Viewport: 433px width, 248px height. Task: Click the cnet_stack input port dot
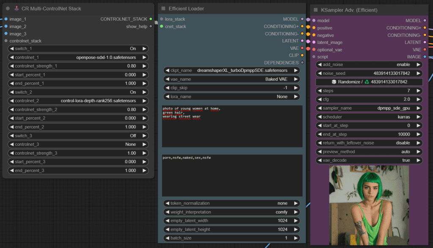click(x=162, y=27)
